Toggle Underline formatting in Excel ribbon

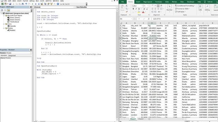(139, 9)
